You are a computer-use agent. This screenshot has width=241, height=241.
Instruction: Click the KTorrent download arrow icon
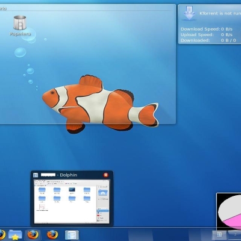click(x=189, y=14)
